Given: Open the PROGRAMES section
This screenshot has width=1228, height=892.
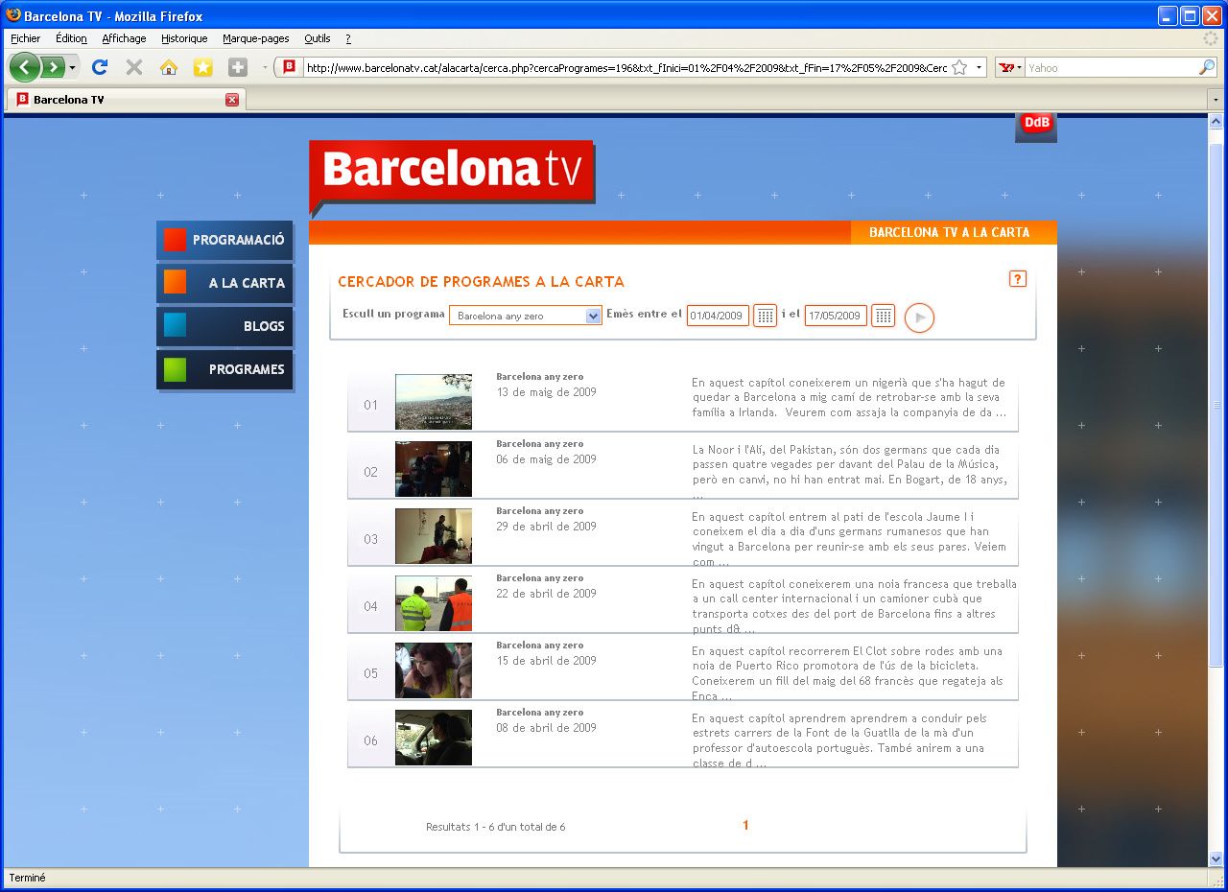Looking at the screenshot, I should [224, 369].
